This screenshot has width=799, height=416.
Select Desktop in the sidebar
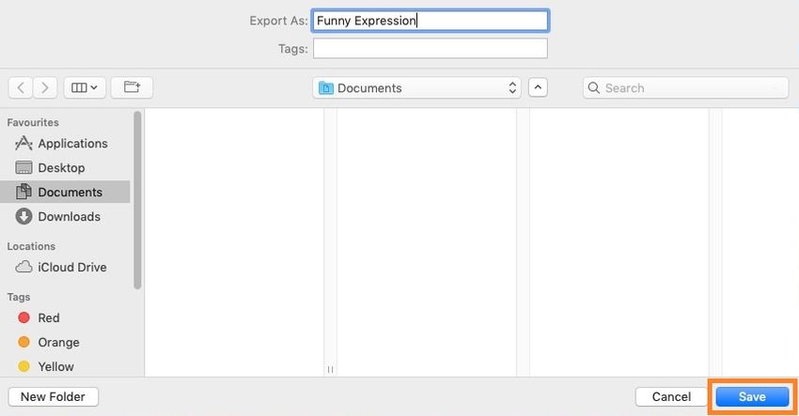65,168
